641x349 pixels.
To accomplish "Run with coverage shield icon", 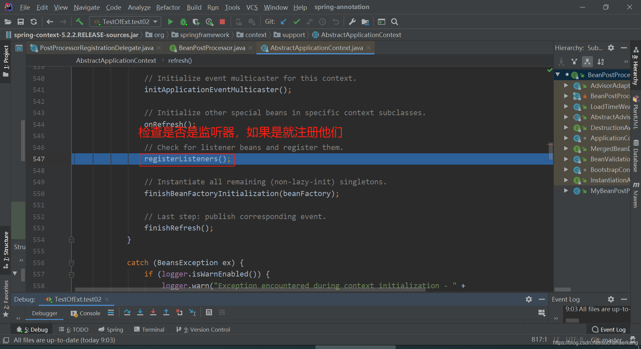I will 196,22.
